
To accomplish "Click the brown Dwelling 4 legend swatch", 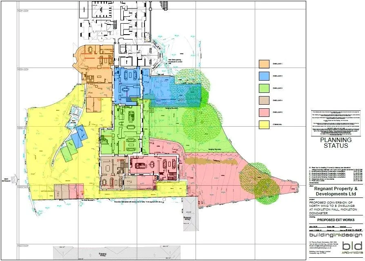I will [x=264, y=99].
